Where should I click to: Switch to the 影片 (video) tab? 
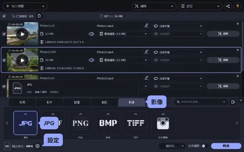(x=50, y=102)
